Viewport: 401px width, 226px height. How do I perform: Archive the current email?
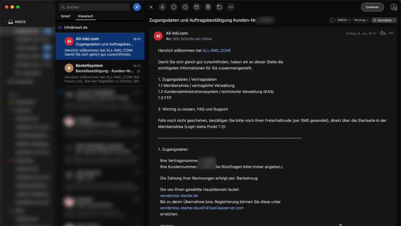pos(197,7)
